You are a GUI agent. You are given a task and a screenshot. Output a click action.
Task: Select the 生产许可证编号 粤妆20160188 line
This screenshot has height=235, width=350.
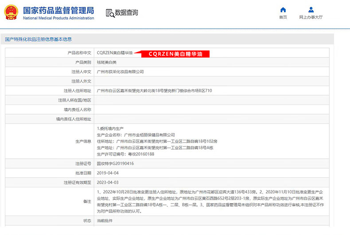pyautogui.click(x=125, y=154)
